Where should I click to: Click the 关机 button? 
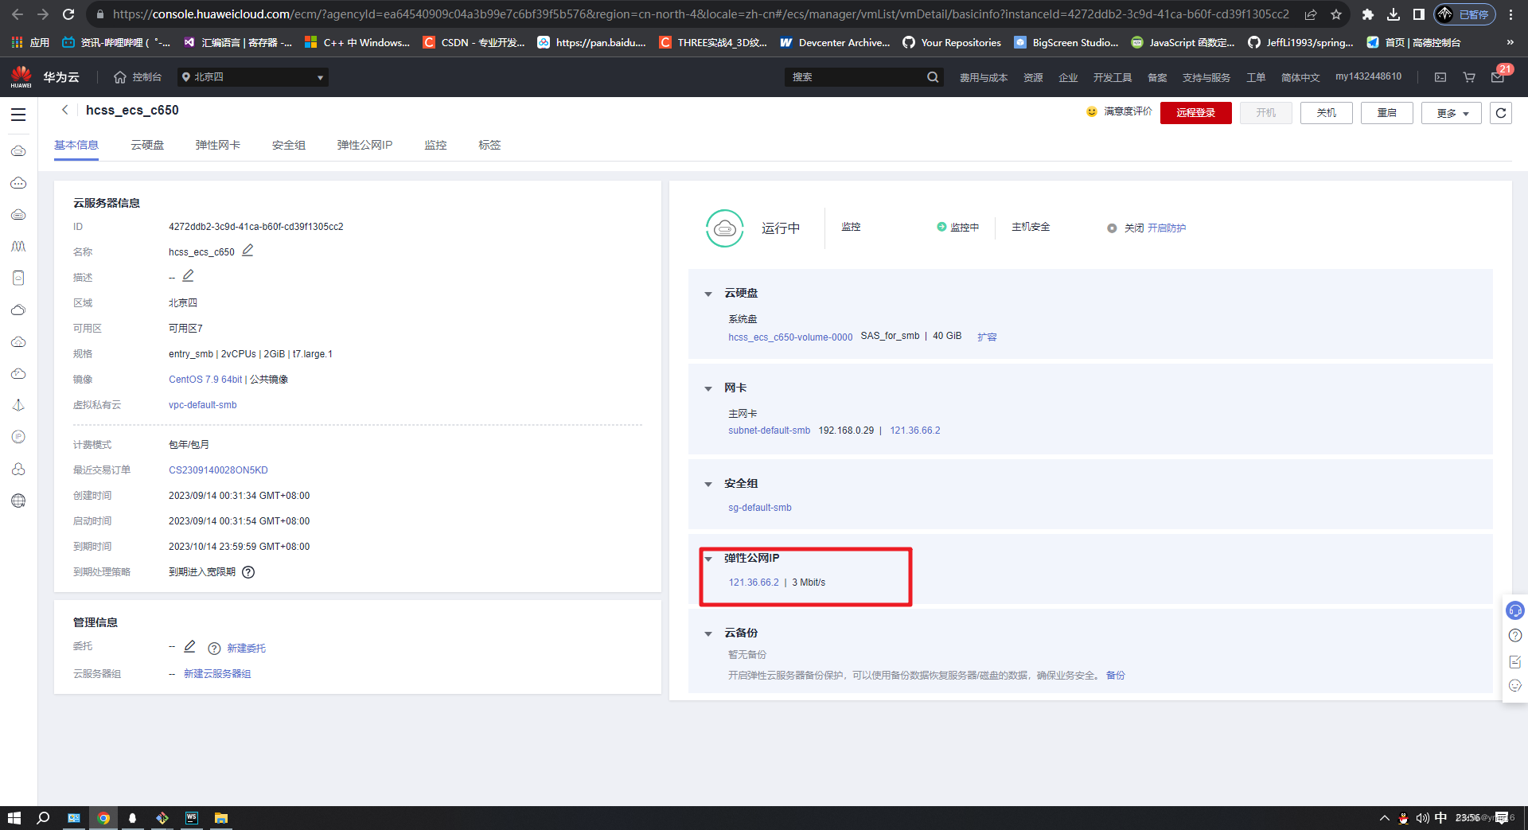click(x=1326, y=113)
